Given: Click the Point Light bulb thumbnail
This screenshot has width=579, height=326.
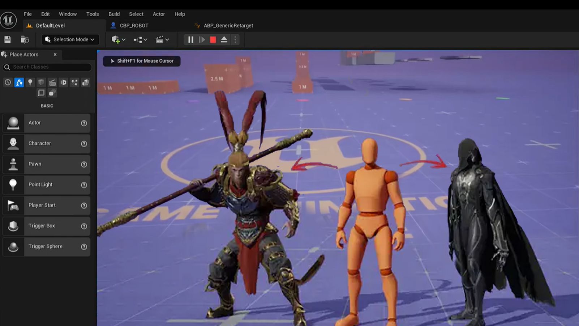Looking at the screenshot, I should click(x=13, y=185).
